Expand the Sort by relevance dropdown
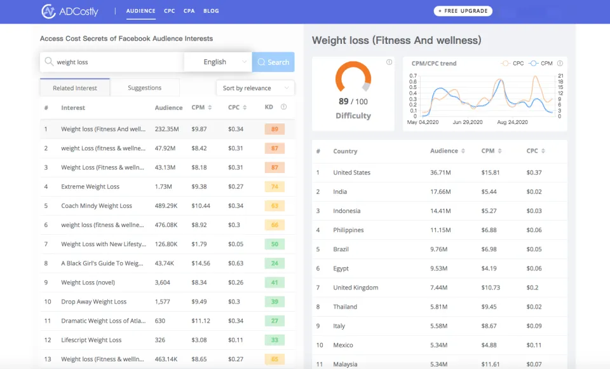This screenshot has width=610, height=369. [255, 88]
